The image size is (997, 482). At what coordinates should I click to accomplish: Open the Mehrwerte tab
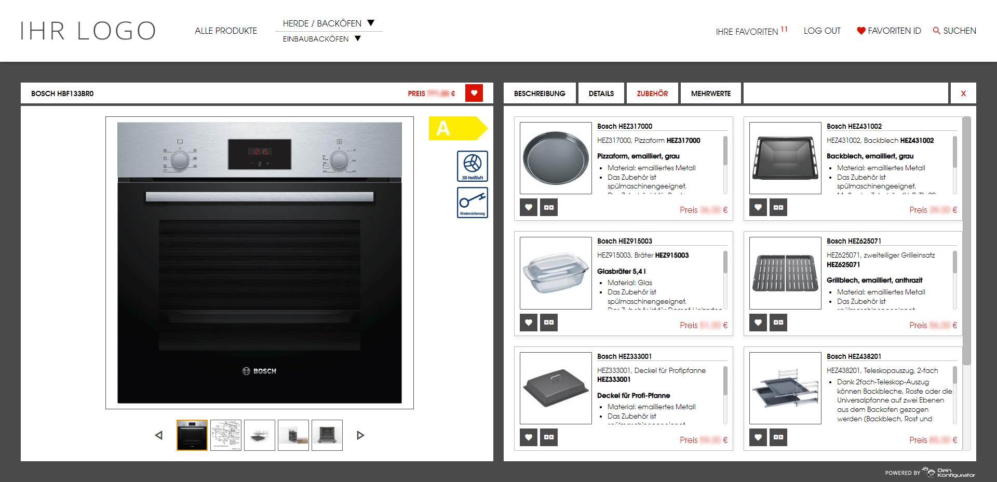[x=710, y=93]
